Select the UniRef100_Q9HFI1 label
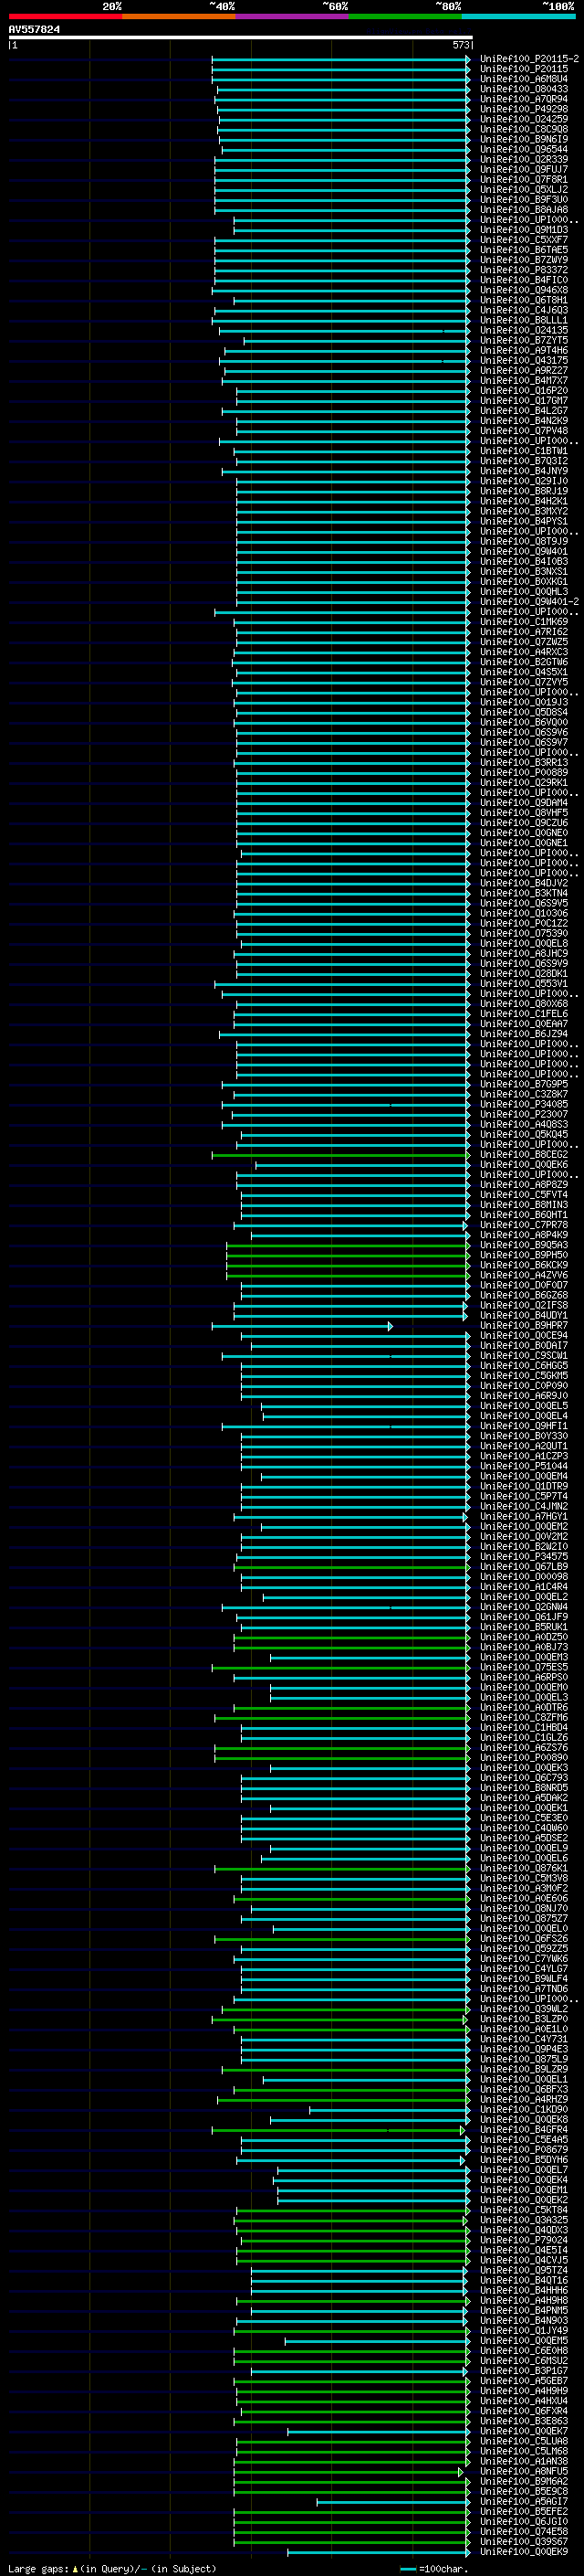 tap(524, 1426)
